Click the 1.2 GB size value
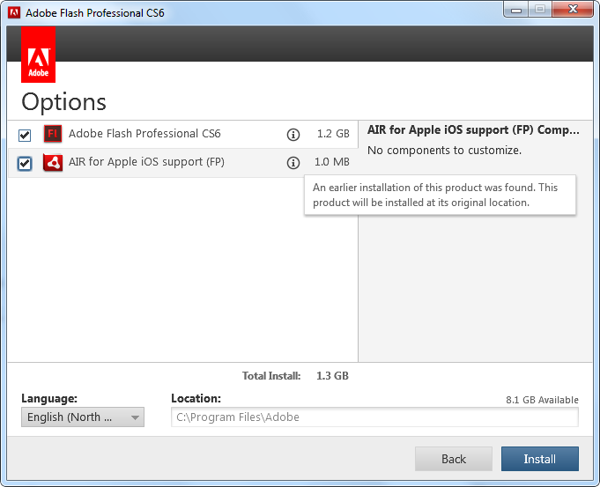 pyautogui.click(x=333, y=134)
